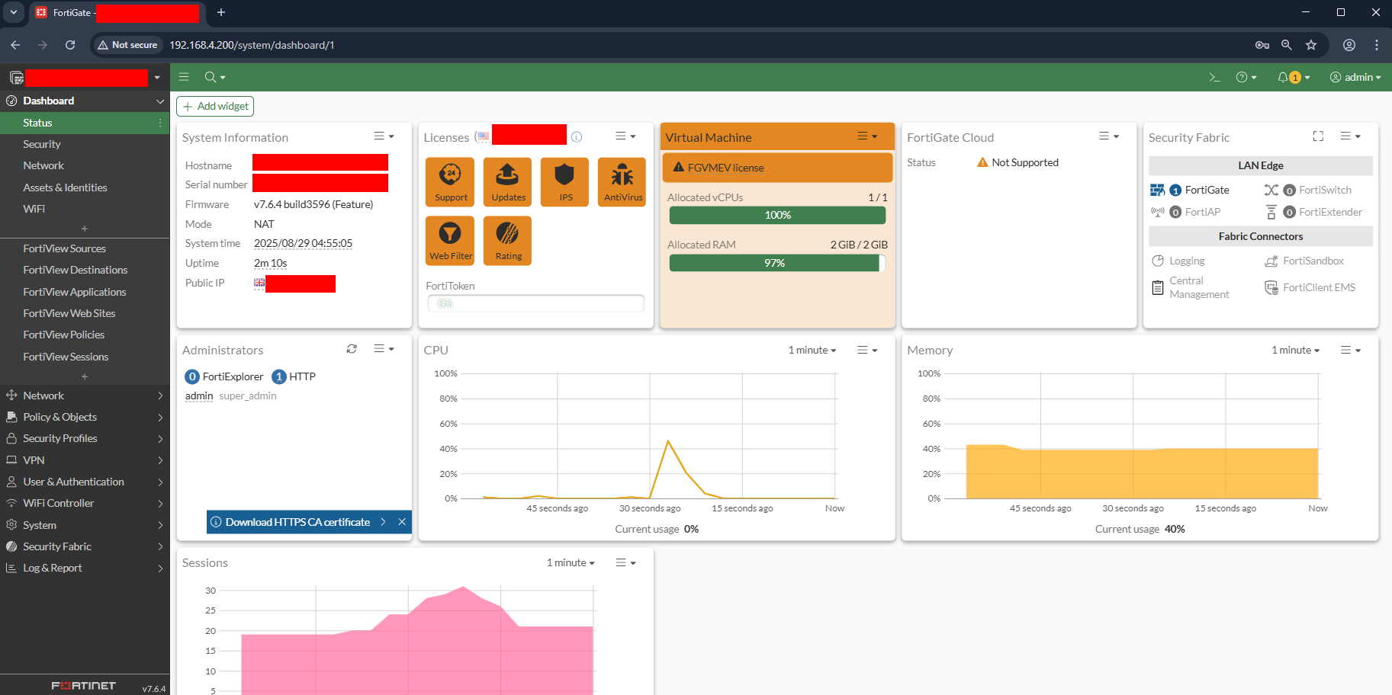Open FortiView Web Sites monitor
The height and width of the screenshot is (695, 1392).
tap(85, 313)
